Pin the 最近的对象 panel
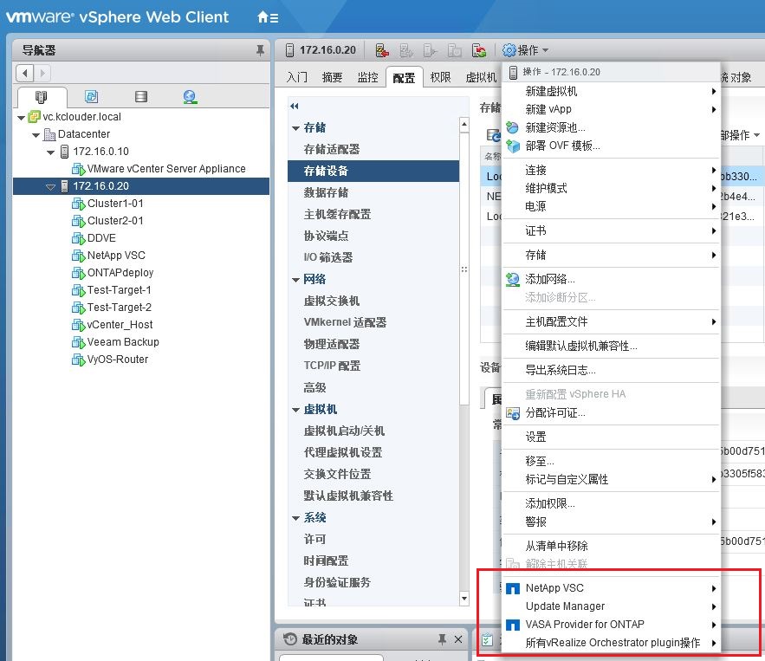The height and width of the screenshot is (661, 765). pyautogui.click(x=442, y=639)
